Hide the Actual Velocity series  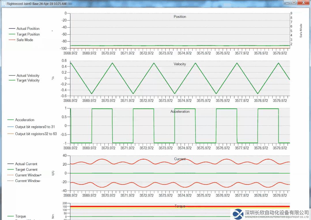coord(28,76)
